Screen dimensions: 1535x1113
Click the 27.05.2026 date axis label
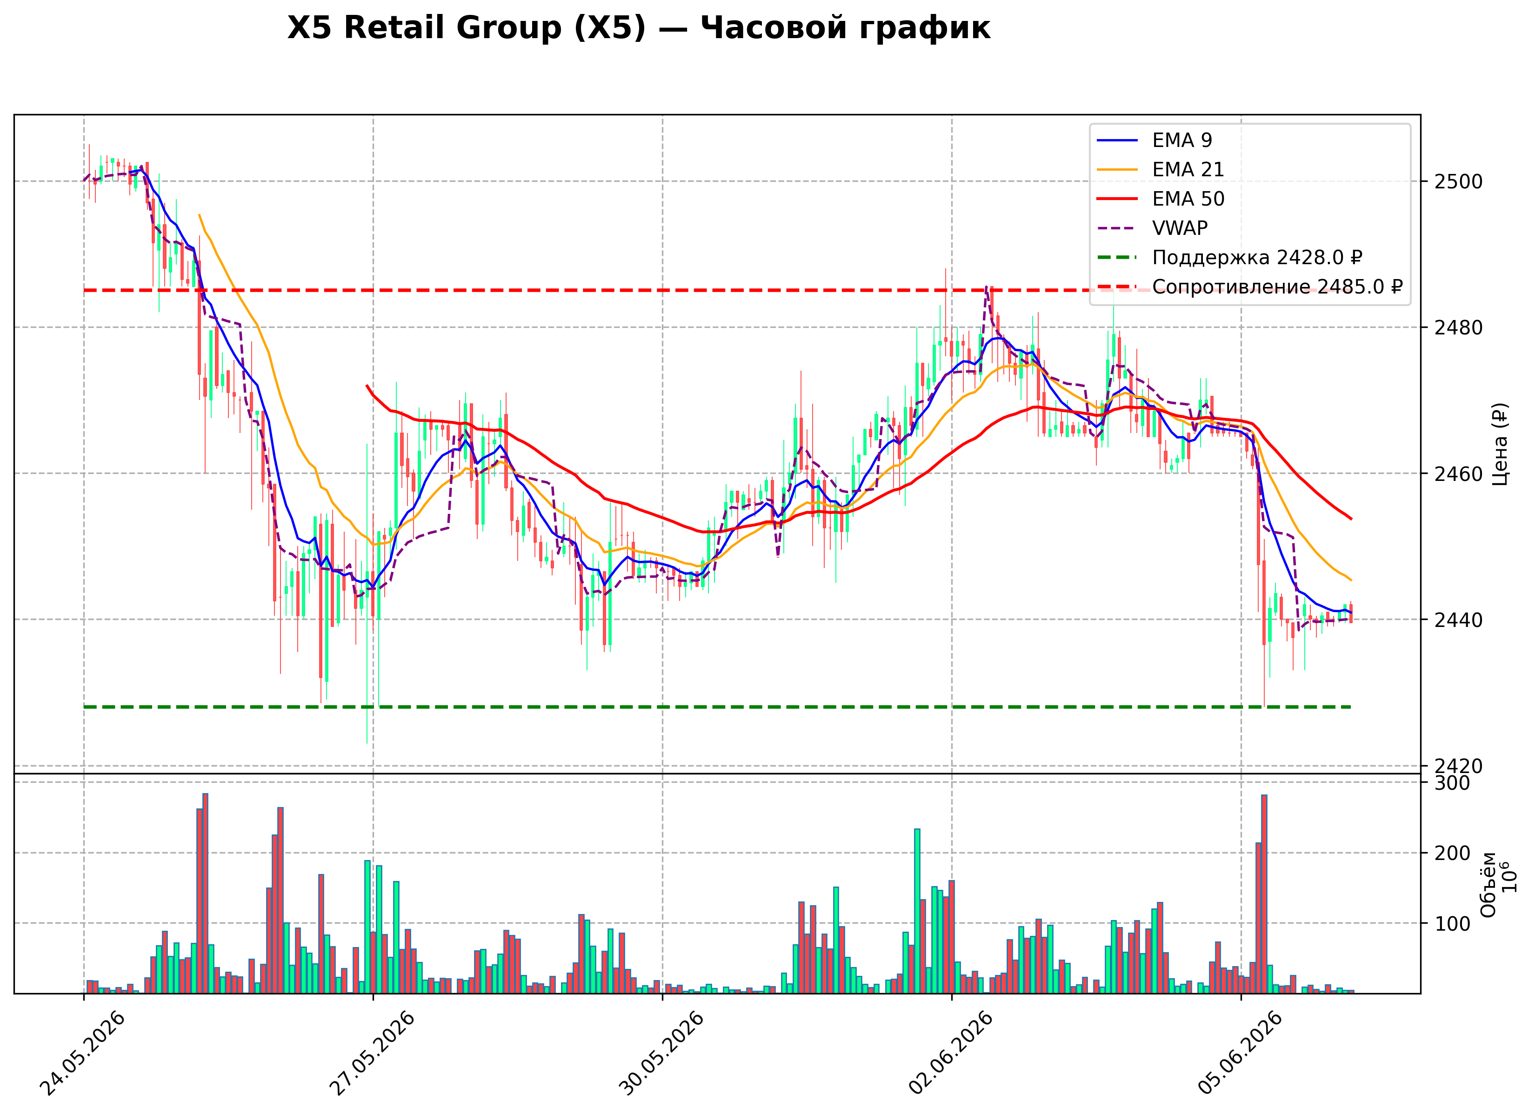372,1054
